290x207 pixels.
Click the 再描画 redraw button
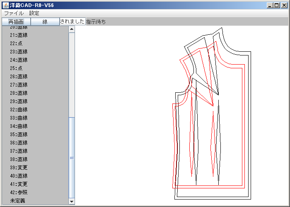[x=16, y=22]
